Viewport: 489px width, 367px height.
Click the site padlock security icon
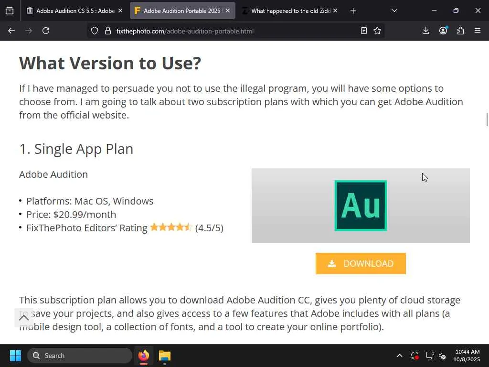[x=107, y=31]
